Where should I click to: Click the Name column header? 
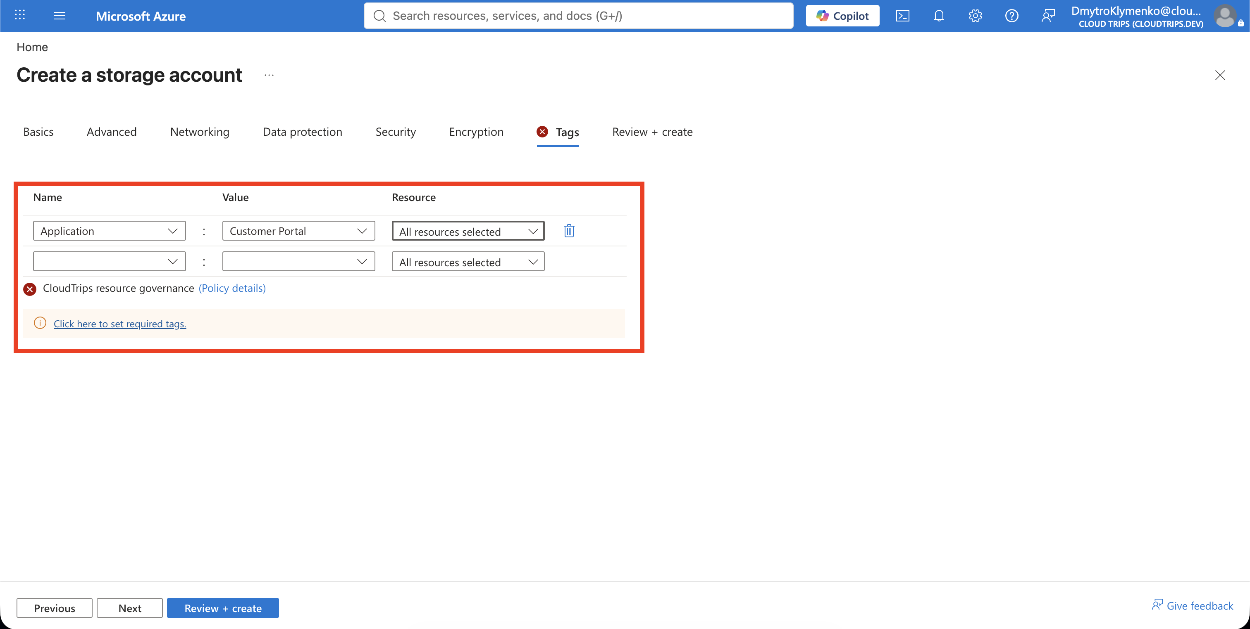[48, 197]
